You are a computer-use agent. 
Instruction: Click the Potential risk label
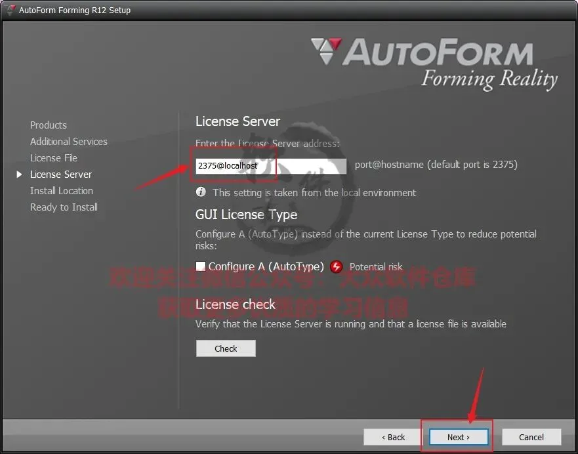click(x=376, y=267)
